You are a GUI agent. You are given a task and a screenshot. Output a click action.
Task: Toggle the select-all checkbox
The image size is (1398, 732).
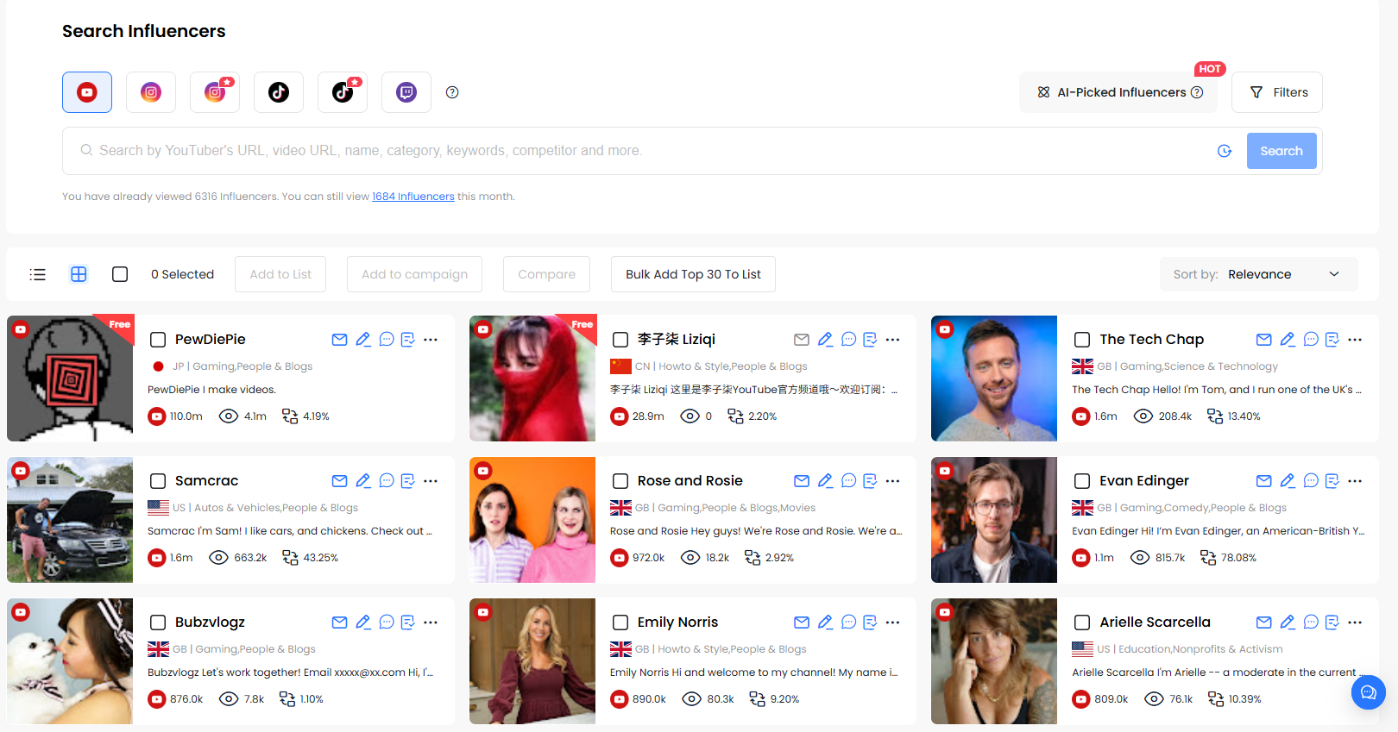click(120, 274)
